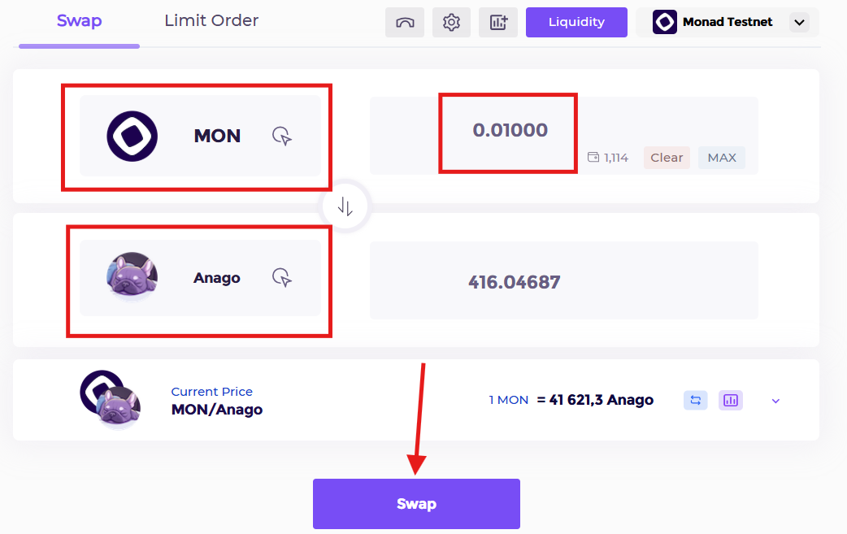
Task: Click the Anago token select cursor icon
Action: pos(282,277)
